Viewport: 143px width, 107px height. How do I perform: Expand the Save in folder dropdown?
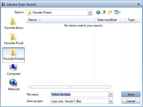click(90, 13)
